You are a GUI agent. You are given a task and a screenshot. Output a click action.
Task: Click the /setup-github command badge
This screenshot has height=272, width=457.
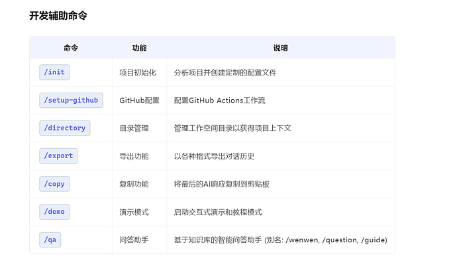(71, 100)
